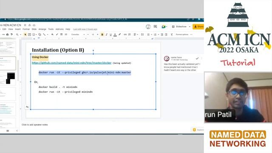Image resolution: width=272 pixels, height=153 pixels.
Task: Pick the Shape tool
Action: coord(40,34)
